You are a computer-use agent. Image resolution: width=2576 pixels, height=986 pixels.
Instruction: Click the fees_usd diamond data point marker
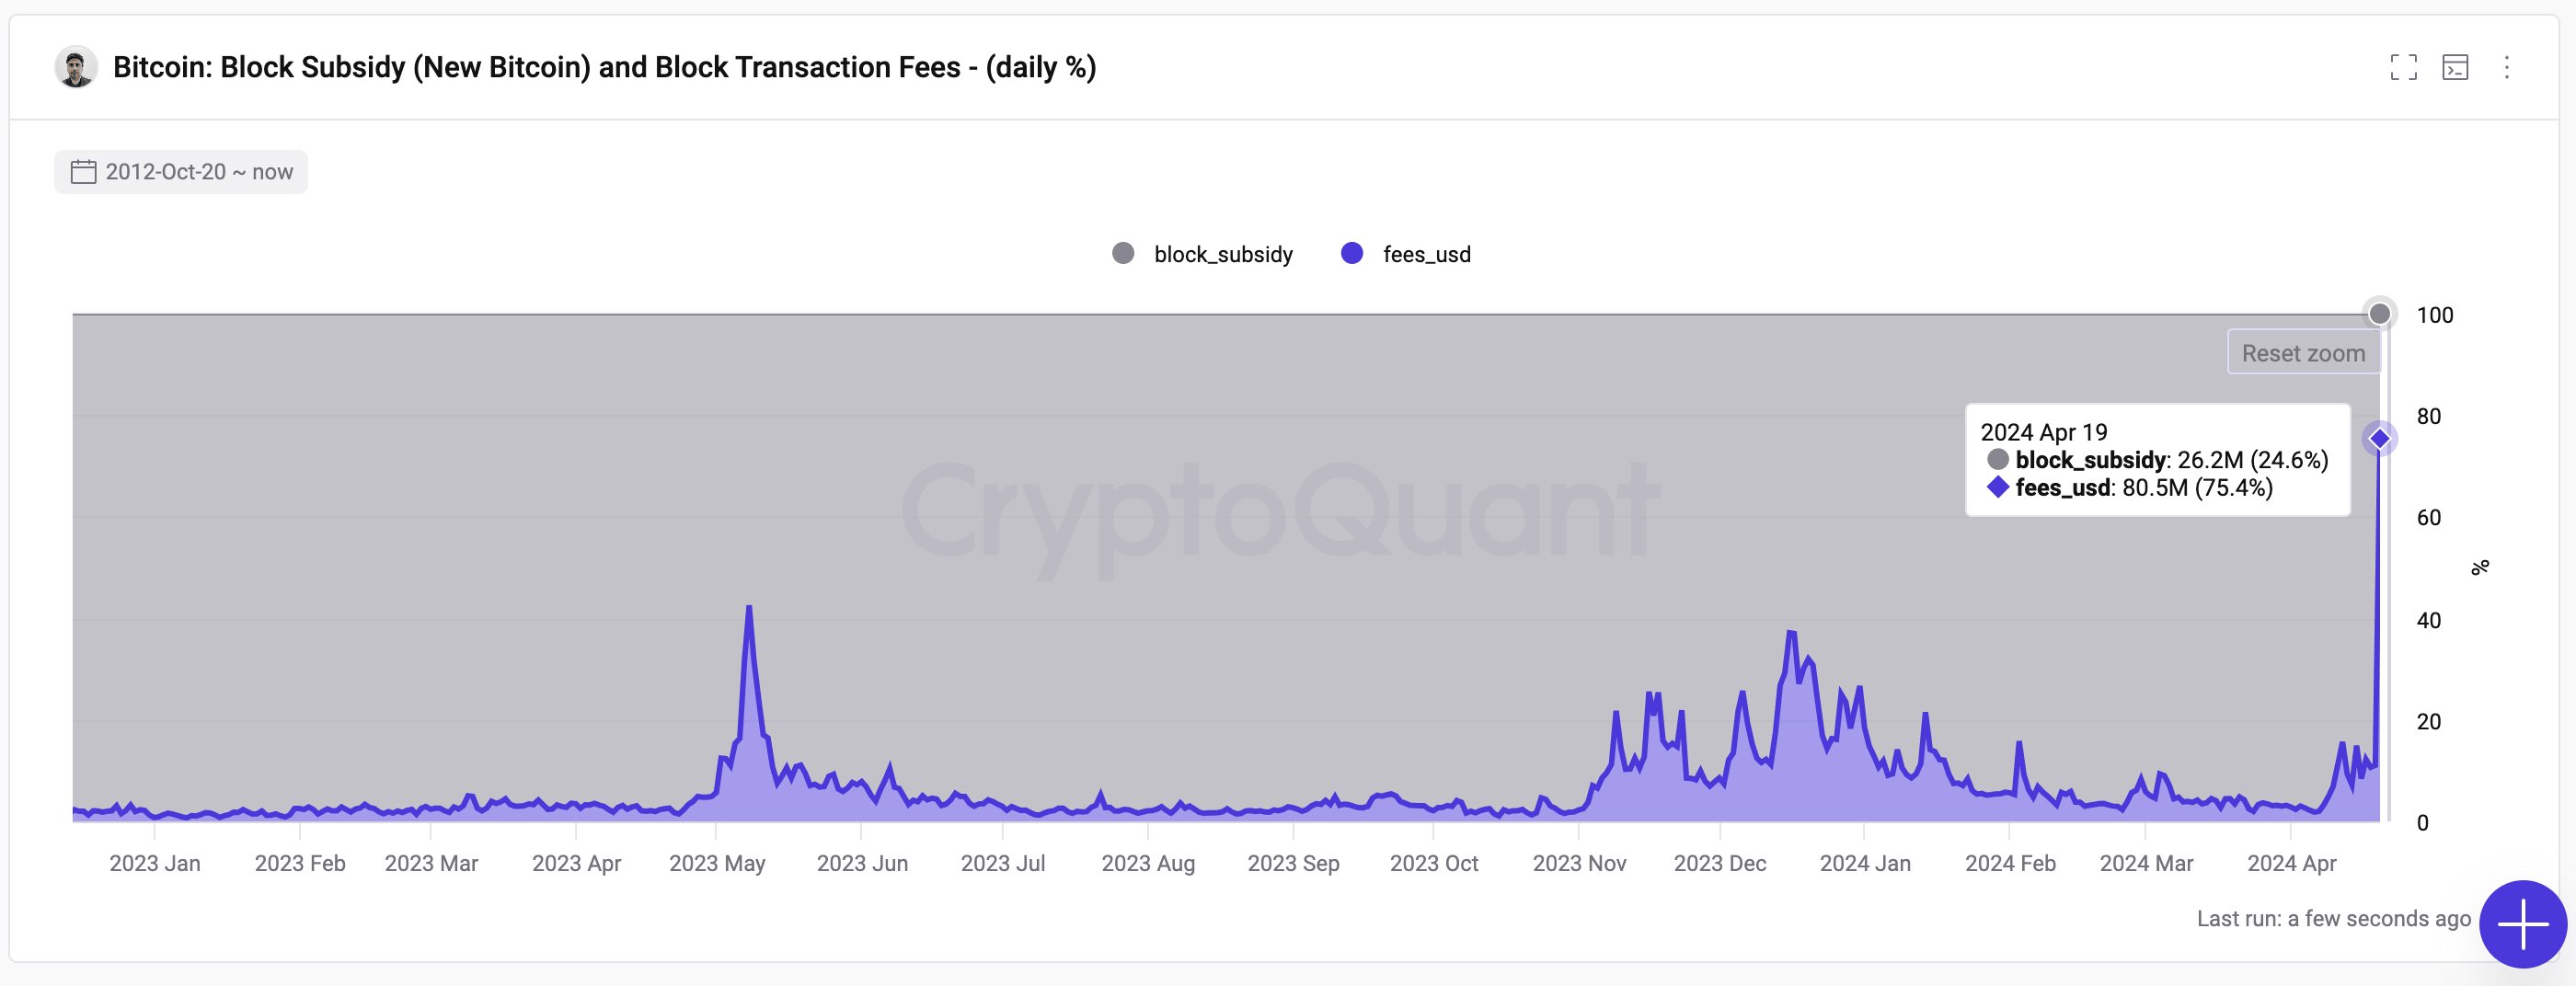tap(2379, 438)
